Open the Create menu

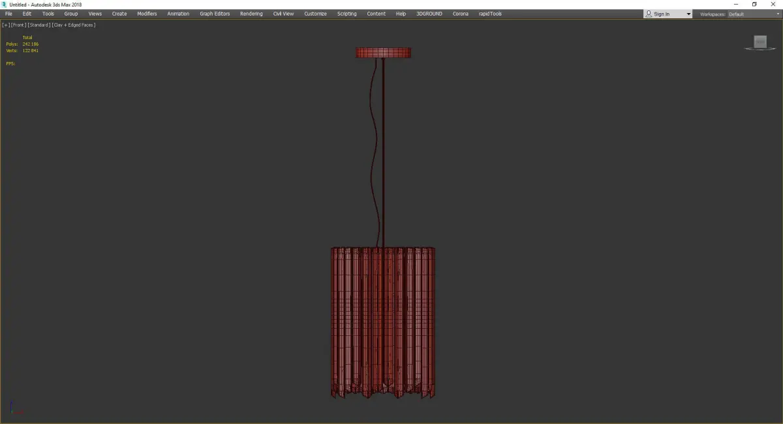[119, 14]
